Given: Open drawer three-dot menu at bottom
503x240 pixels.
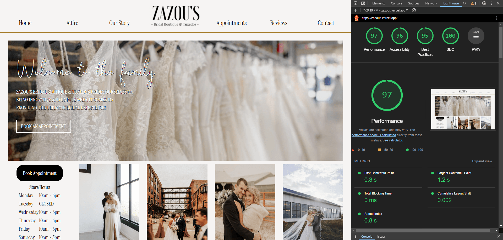Looking at the screenshot, I should pos(355,236).
